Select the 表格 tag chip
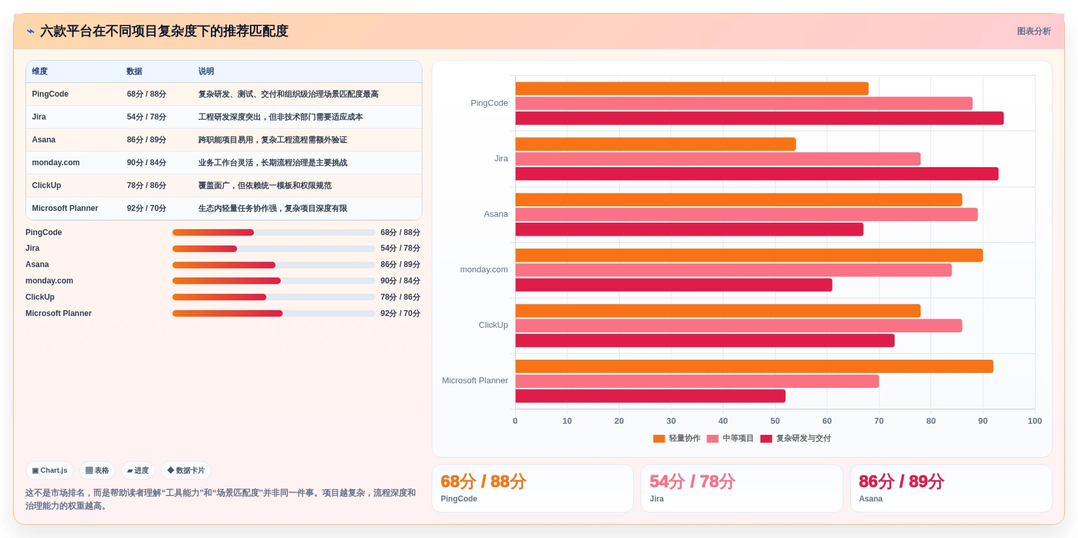Screen dimensions: 1078x538 click(97, 470)
